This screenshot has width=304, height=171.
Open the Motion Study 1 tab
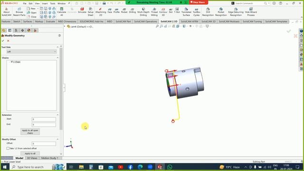pyautogui.click(x=49, y=158)
